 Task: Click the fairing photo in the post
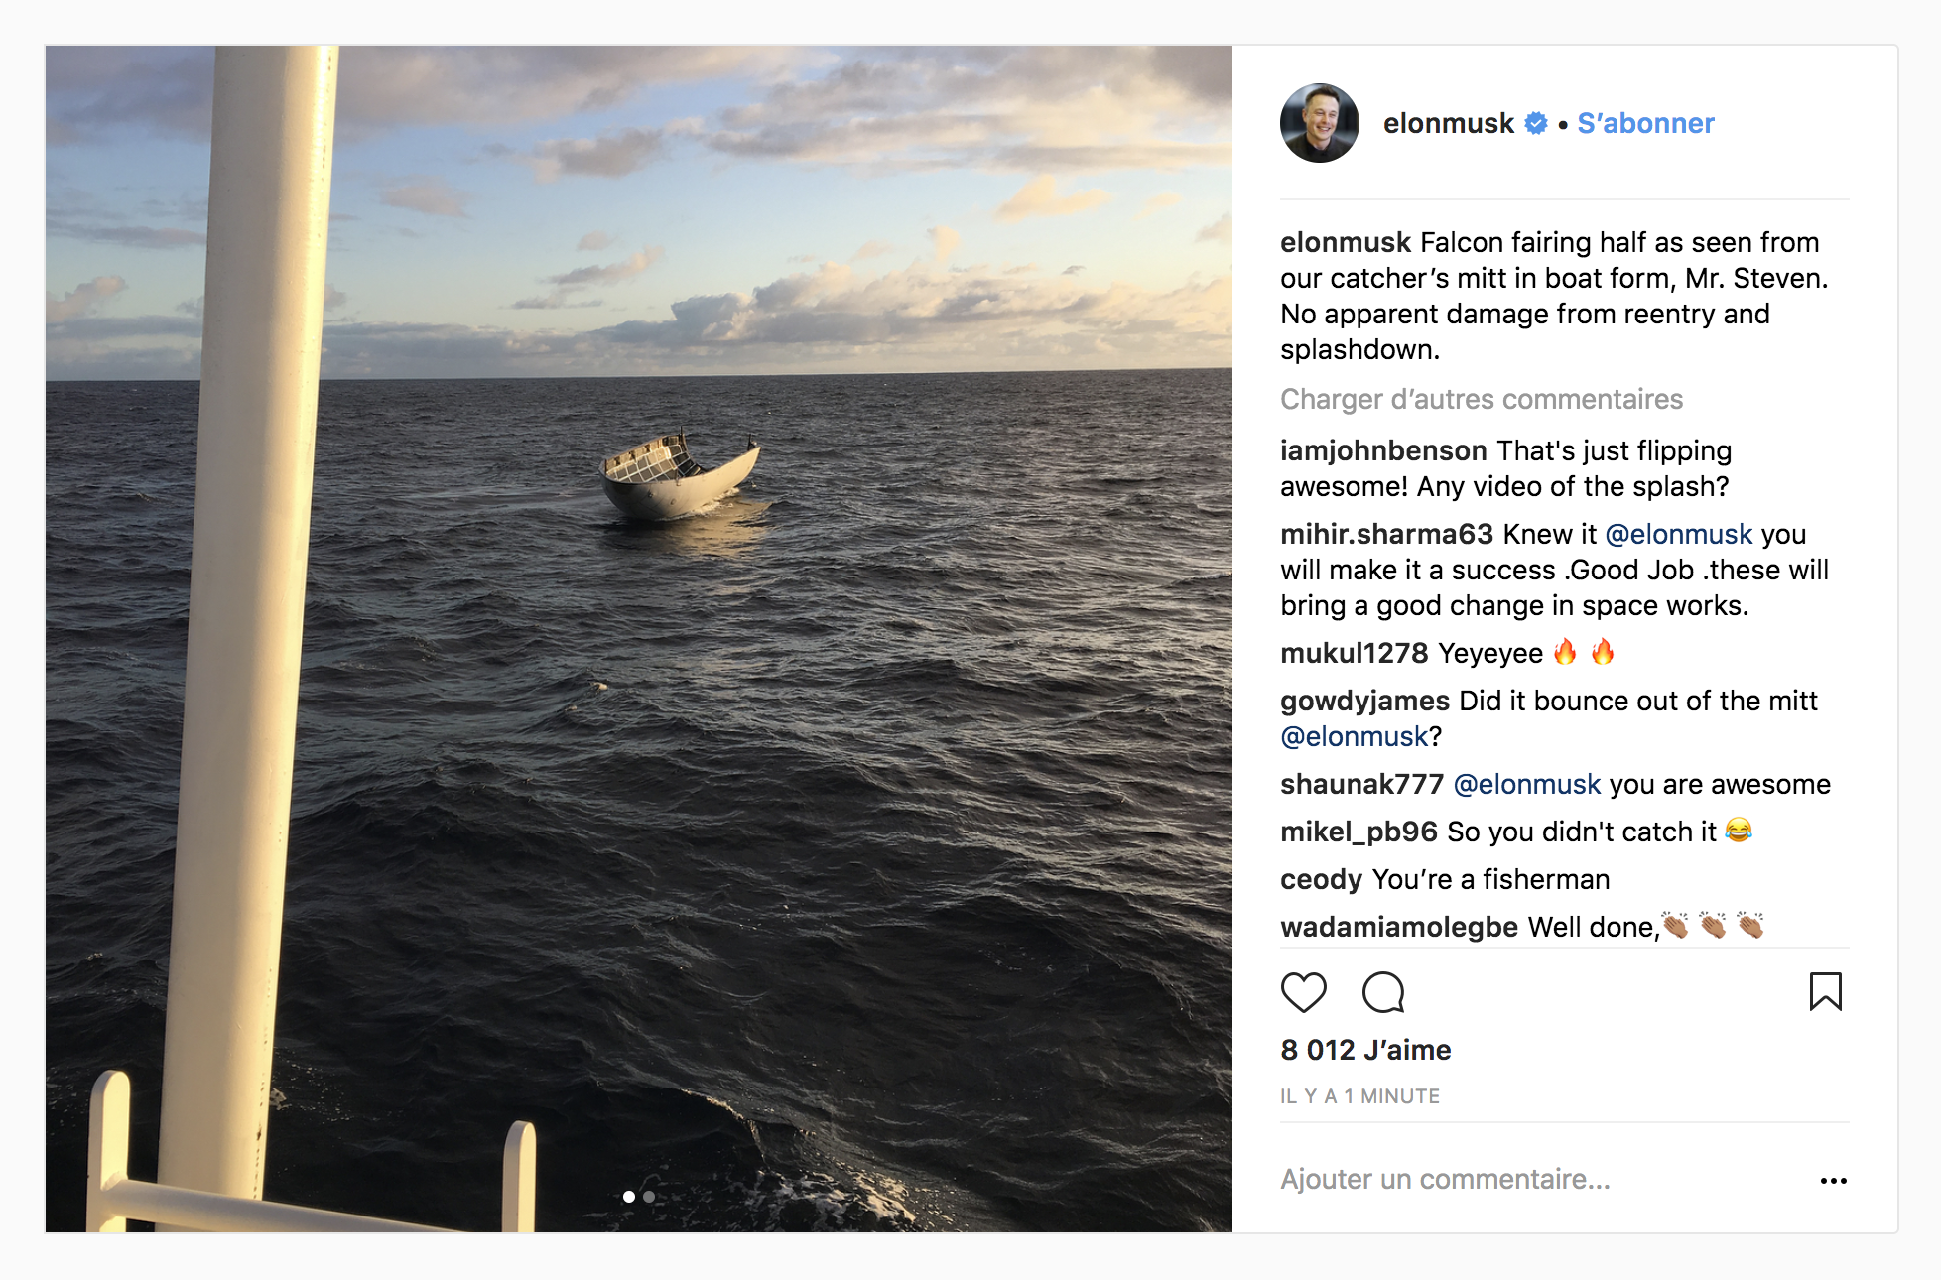point(639,639)
